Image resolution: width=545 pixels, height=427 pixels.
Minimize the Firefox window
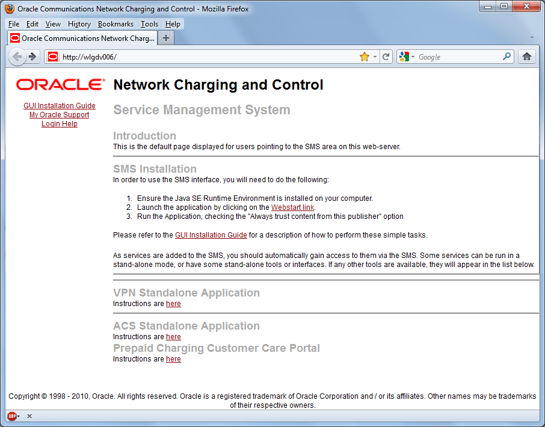(488, 6)
